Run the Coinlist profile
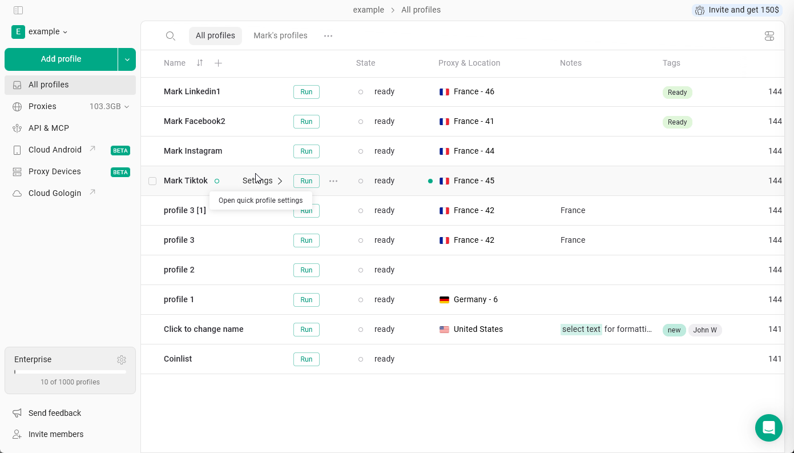The image size is (794, 453). (307, 359)
